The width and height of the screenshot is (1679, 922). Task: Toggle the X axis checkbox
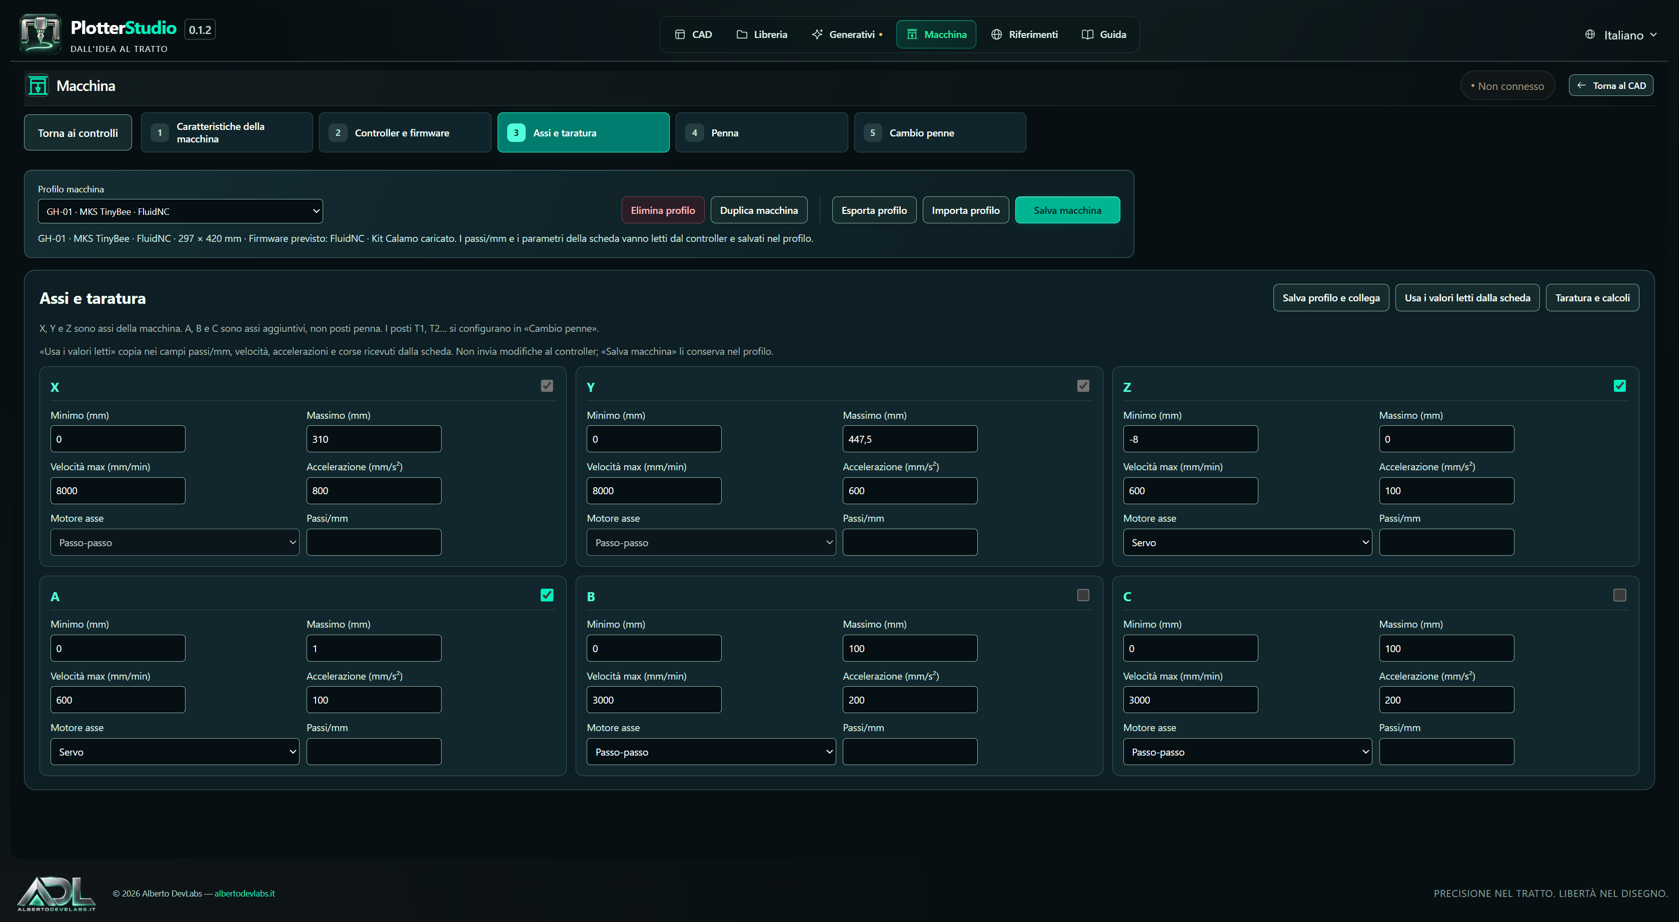point(547,386)
